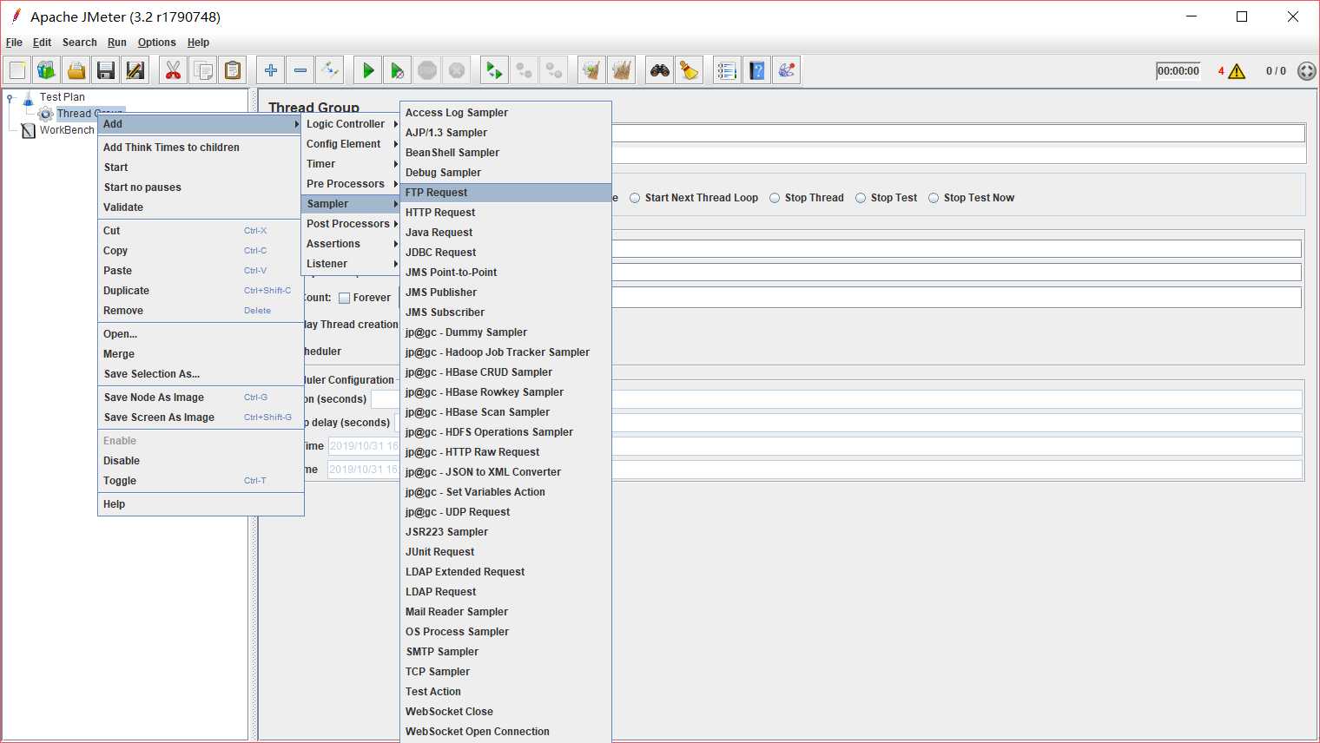Expand the Config Element submenu

[351, 144]
